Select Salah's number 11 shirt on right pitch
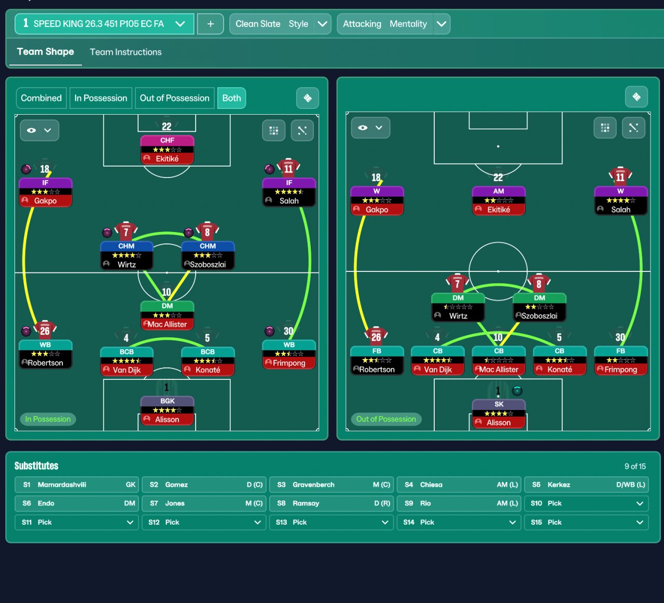This screenshot has width=664, height=603. pos(620,176)
